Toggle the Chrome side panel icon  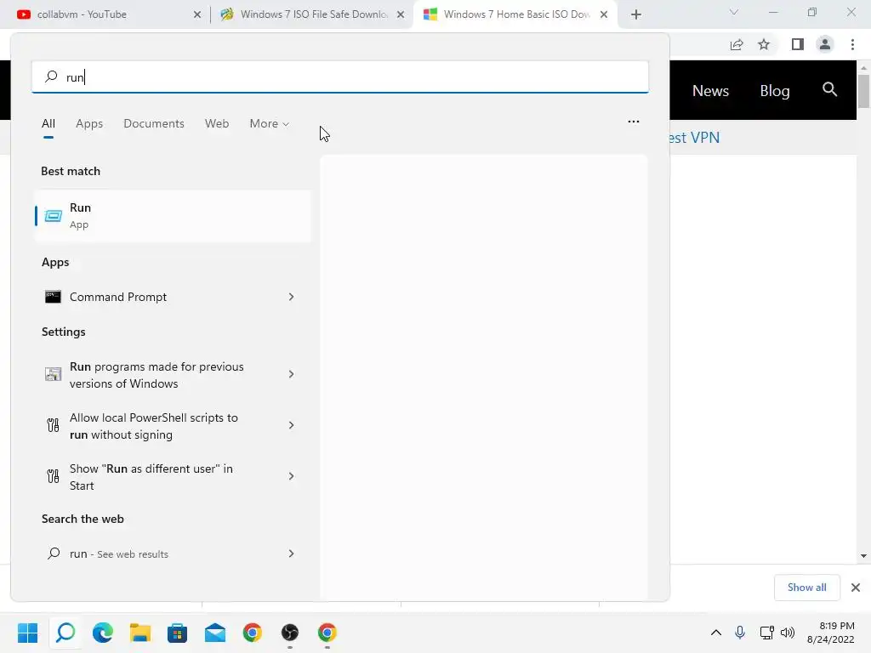pos(798,44)
